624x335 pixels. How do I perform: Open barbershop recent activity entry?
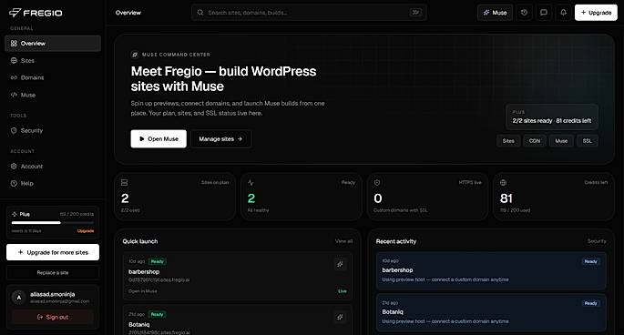click(x=491, y=270)
